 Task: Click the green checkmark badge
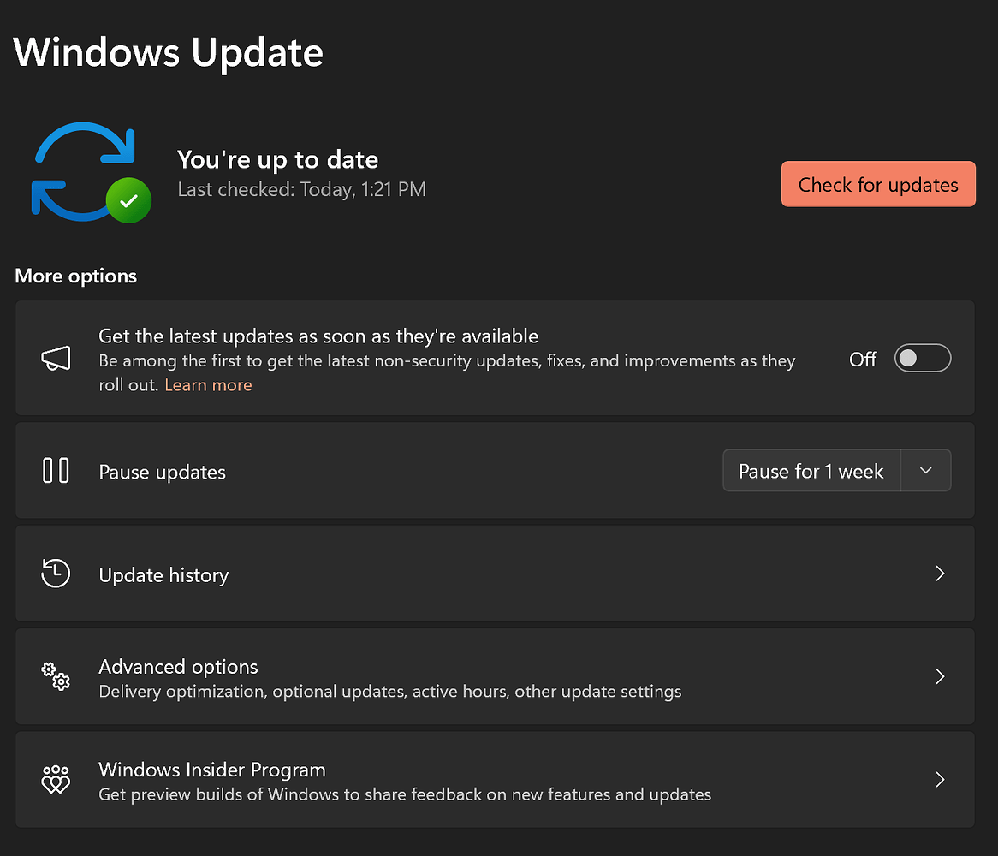[x=128, y=201]
